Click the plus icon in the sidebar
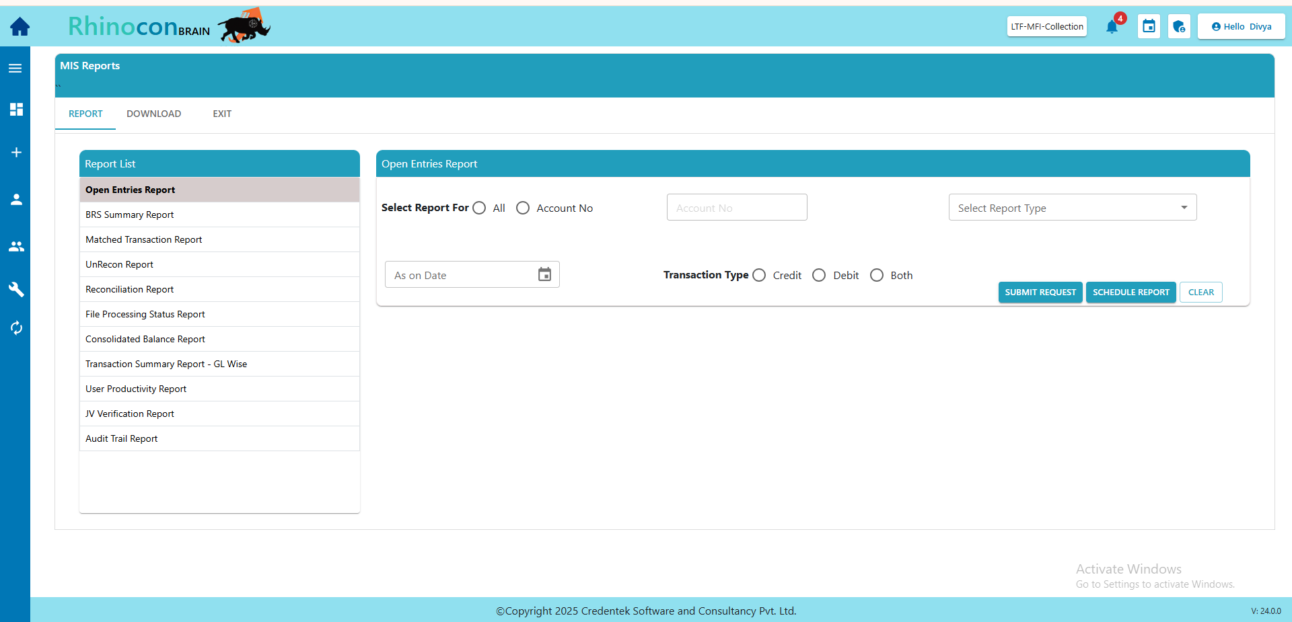Viewport: 1292px width, 622px height. point(16,153)
